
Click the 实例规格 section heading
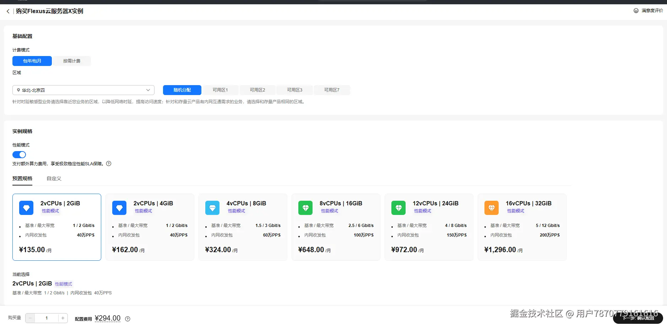22,131
